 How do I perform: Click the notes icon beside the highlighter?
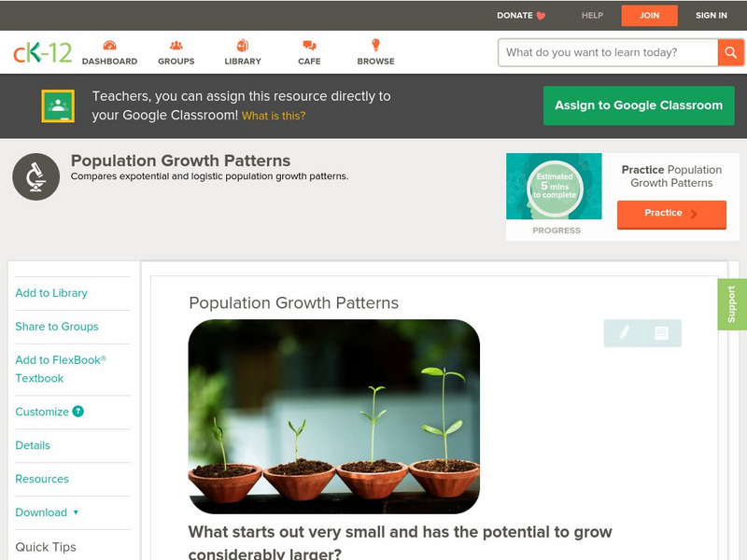(661, 333)
